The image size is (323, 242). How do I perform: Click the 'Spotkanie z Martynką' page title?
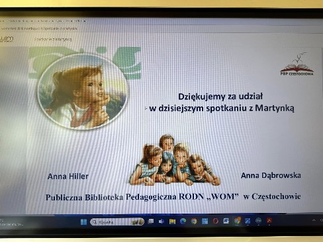click(53, 40)
